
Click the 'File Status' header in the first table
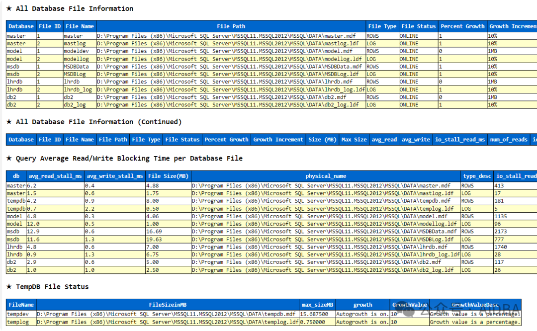pyautogui.click(x=418, y=26)
